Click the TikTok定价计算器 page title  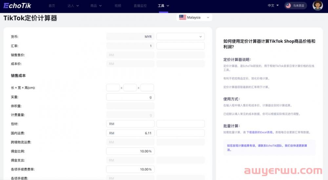point(30,18)
